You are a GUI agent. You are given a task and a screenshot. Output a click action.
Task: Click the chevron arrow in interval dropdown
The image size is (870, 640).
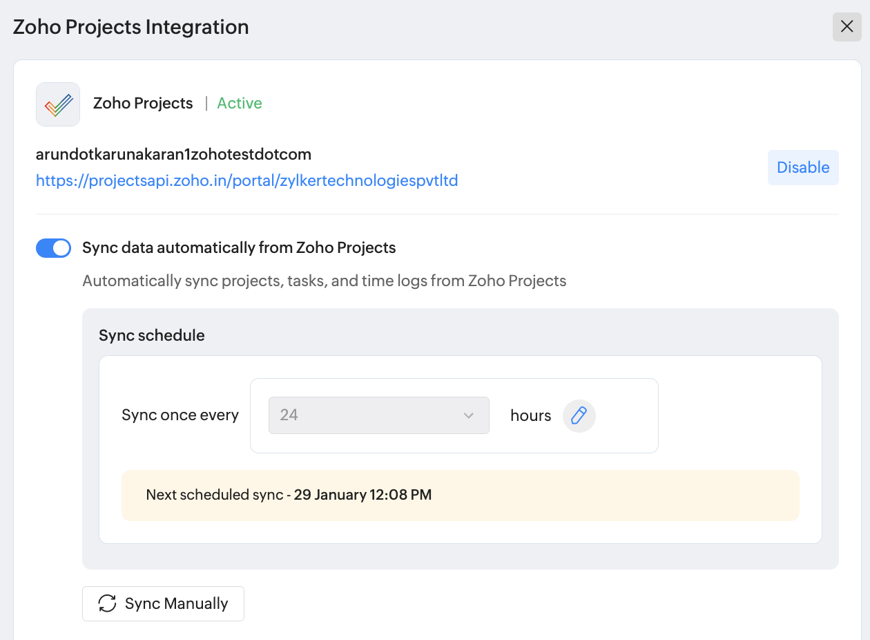coord(469,415)
